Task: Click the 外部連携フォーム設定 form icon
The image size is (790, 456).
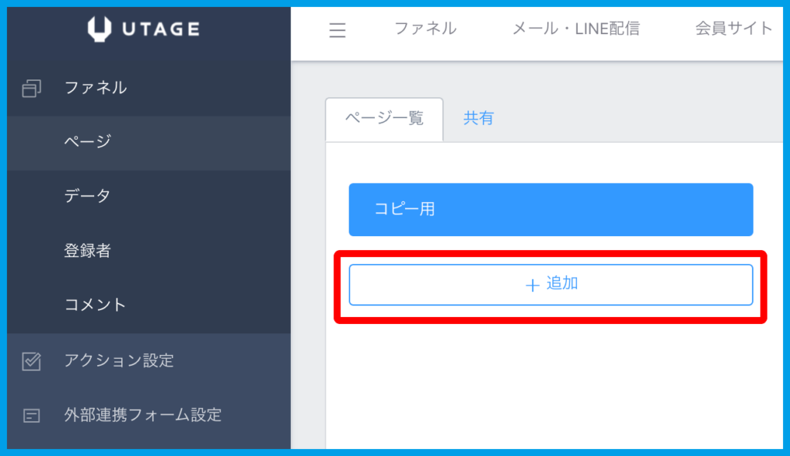Action: coord(32,416)
